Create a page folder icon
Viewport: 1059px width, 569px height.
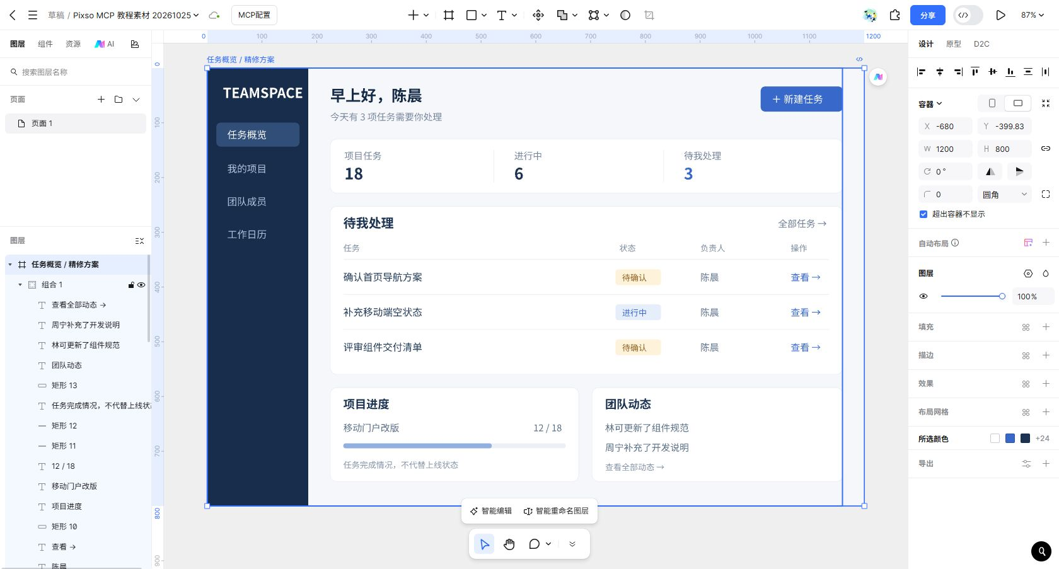coord(119,100)
